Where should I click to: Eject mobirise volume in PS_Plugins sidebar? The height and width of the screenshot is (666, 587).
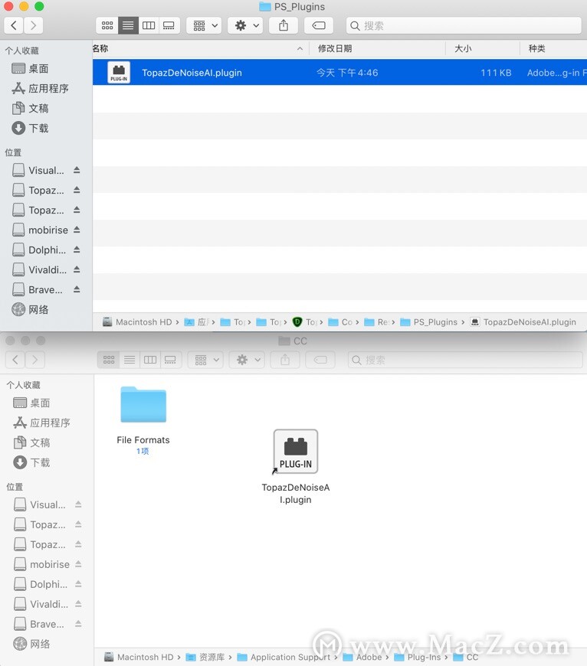(x=77, y=230)
